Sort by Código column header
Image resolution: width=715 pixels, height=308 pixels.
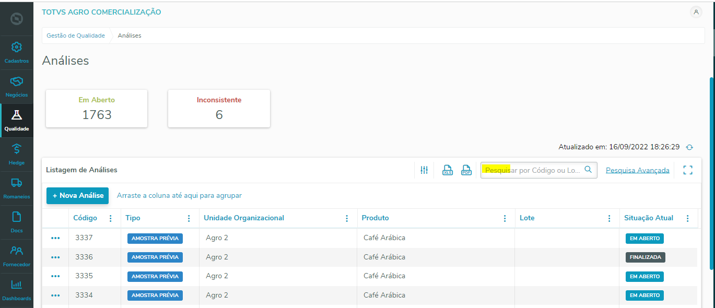click(x=85, y=218)
